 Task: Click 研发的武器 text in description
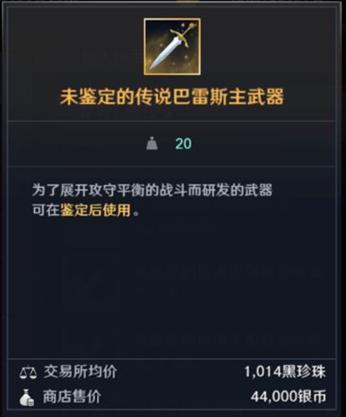click(x=237, y=190)
